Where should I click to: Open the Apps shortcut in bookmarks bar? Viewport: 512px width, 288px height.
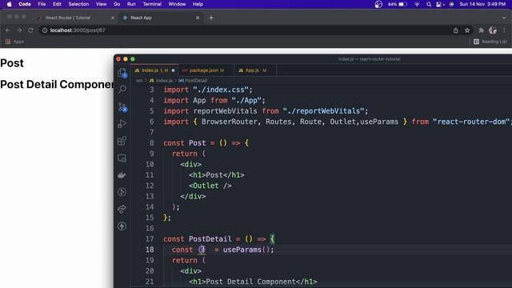tap(14, 42)
